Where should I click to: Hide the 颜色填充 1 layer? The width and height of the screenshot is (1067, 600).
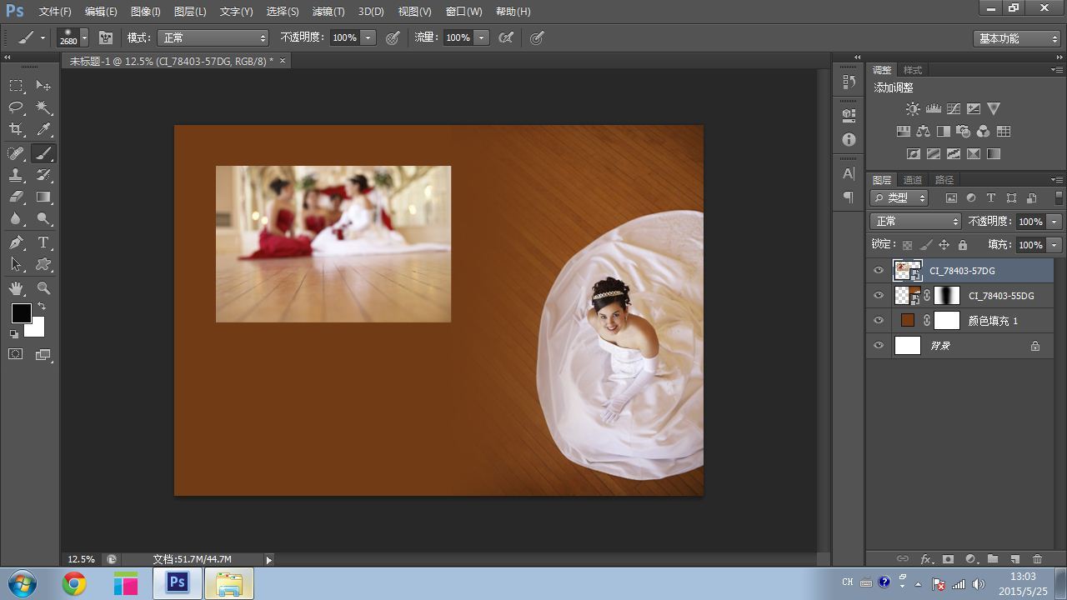tap(878, 321)
